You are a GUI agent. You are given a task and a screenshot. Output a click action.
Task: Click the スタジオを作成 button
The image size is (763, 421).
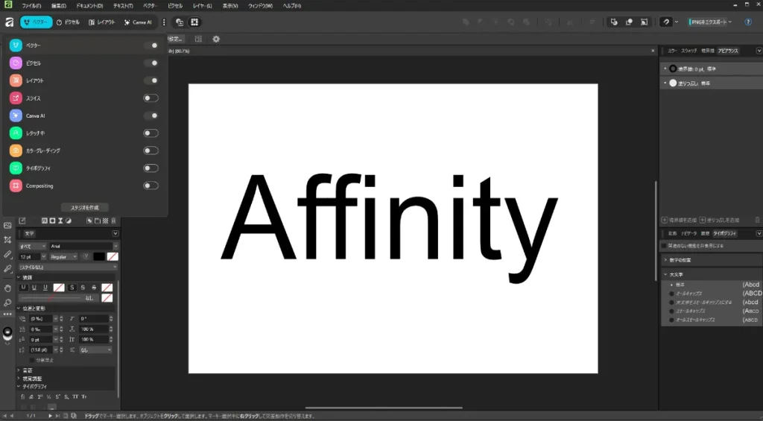85,207
